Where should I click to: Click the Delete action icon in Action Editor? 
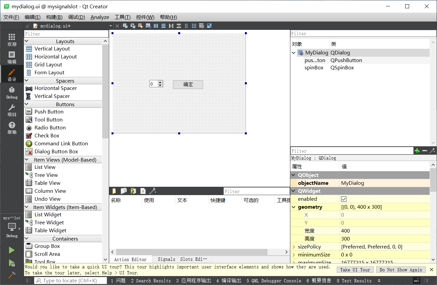click(143, 191)
